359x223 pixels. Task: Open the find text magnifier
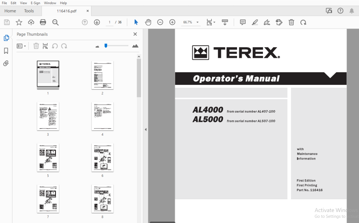(55, 22)
